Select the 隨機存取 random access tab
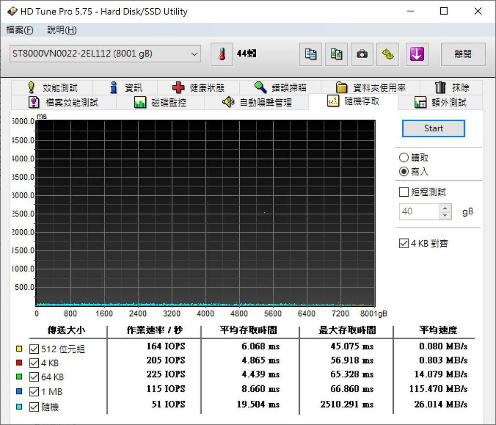The image size is (496, 425). [x=353, y=101]
